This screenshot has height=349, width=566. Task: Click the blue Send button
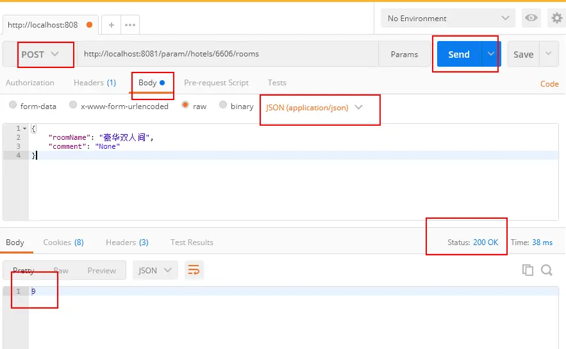coord(459,54)
